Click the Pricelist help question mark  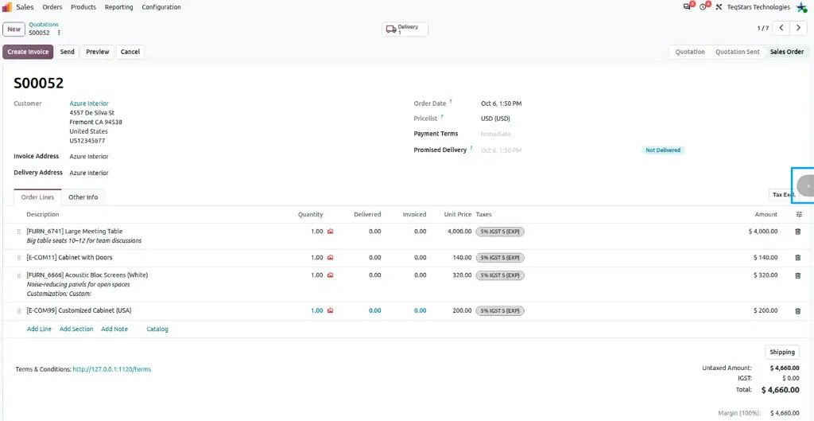point(442,116)
